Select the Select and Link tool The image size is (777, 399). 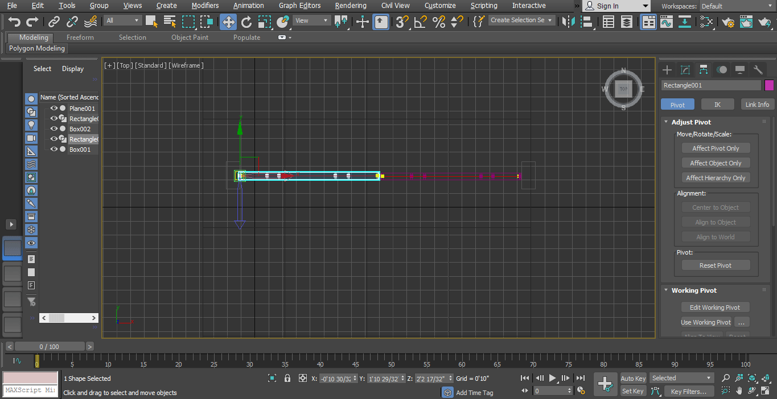coord(54,22)
